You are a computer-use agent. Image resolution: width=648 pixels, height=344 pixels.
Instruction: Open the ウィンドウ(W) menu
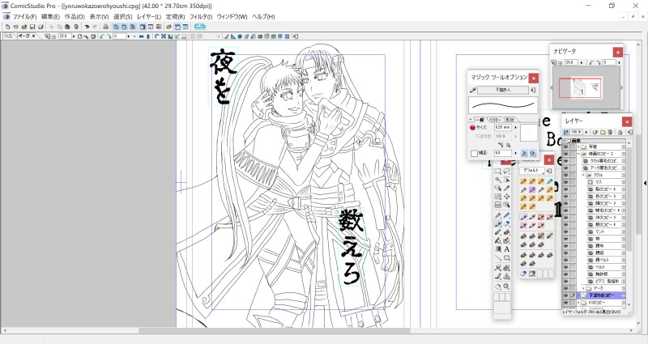pos(232,16)
